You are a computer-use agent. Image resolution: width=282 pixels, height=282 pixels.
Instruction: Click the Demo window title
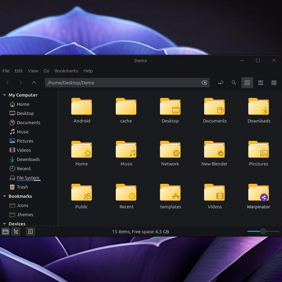[140, 61]
